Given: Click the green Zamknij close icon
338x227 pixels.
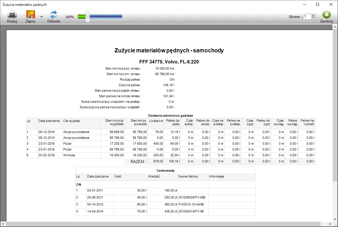Looking at the screenshot, I should click(x=327, y=15).
